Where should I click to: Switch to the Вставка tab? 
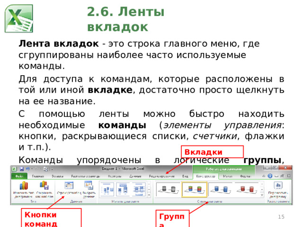tap(58, 176)
